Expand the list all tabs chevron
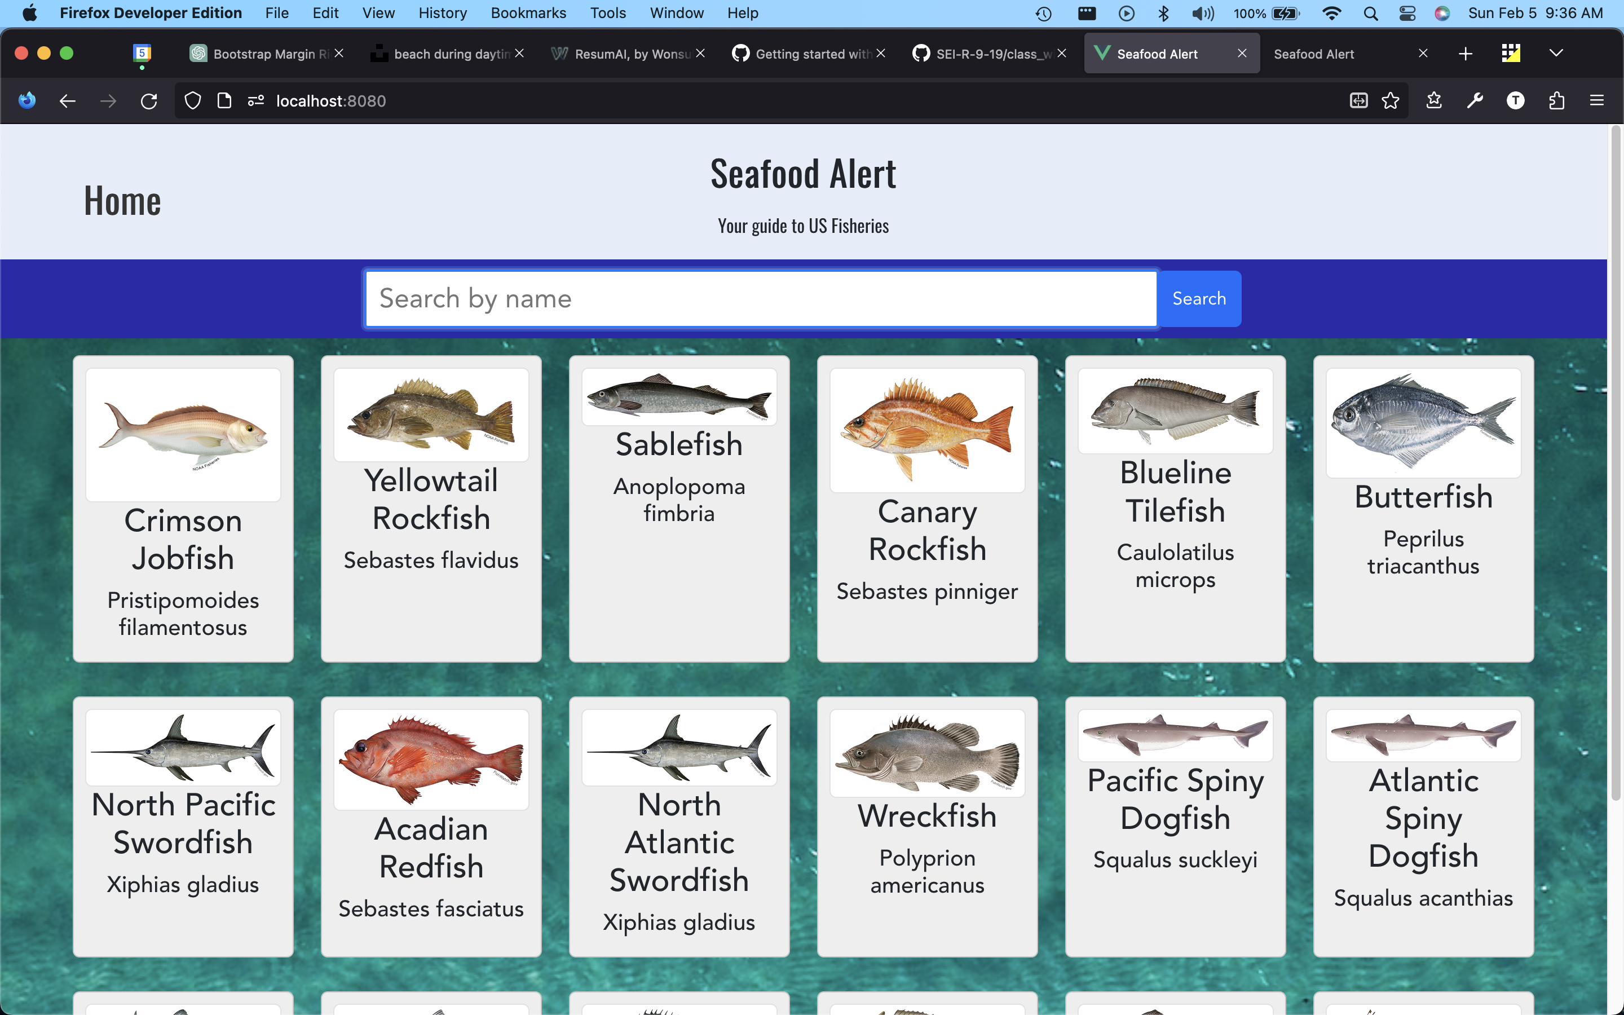Screen dimensions: 1624x1015 1556,54
